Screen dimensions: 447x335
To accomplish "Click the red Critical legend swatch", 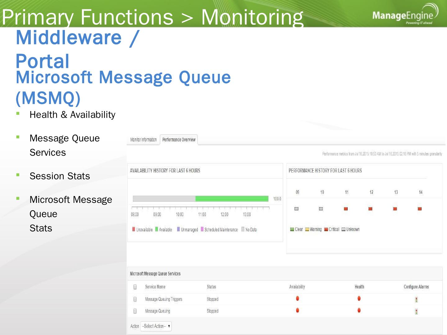I will click(326, 230).
